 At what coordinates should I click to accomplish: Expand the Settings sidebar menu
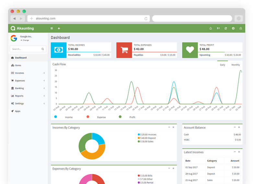(x=28, y=103)
